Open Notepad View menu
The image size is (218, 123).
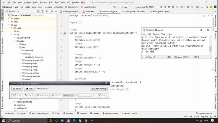pos(163,34)
